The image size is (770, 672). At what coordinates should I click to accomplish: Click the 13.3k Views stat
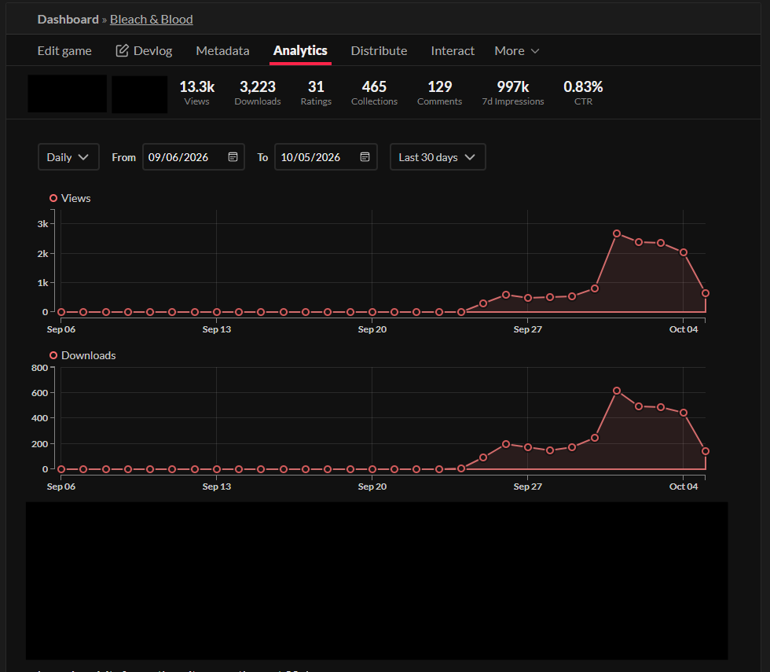(x=197, y=93)
